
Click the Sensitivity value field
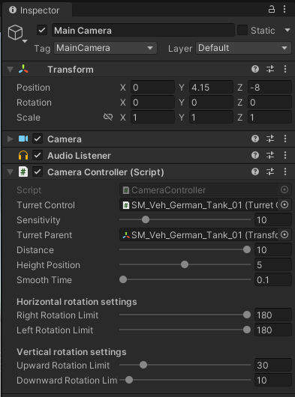coord(273,219)
